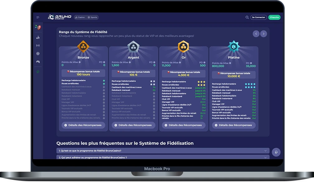Click info icon next to Bronze Points de Mise

coord(79,62)
